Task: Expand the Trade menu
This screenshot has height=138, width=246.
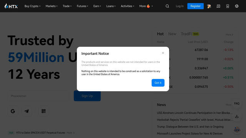Action: [x=67, y=6]
